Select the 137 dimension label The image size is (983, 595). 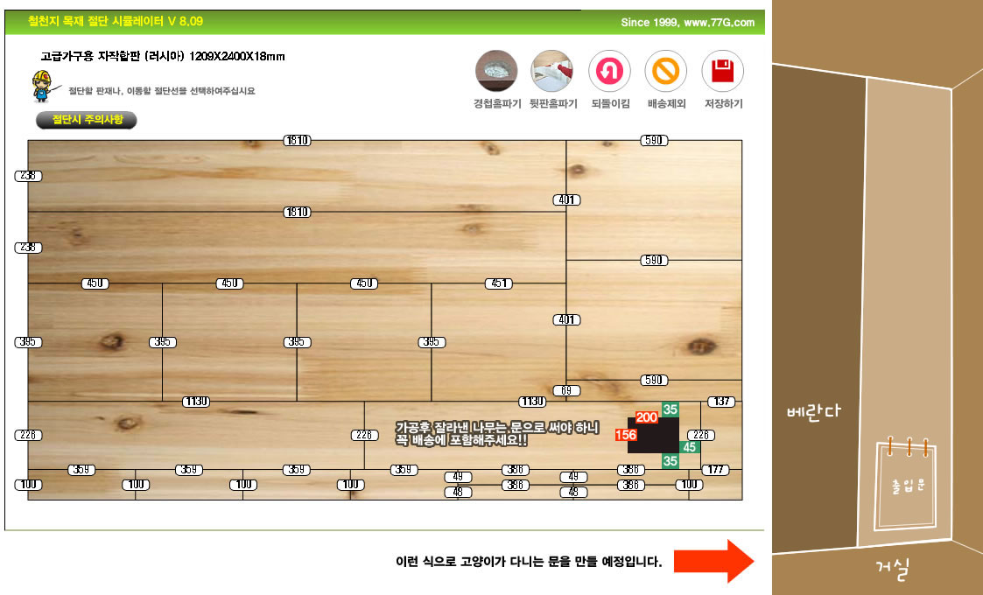721,402
